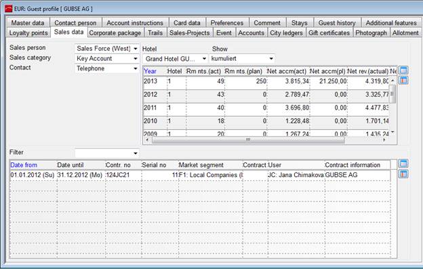Open the Trails tab
Screen dimensions: 423x269
click(x=155, y=33)
